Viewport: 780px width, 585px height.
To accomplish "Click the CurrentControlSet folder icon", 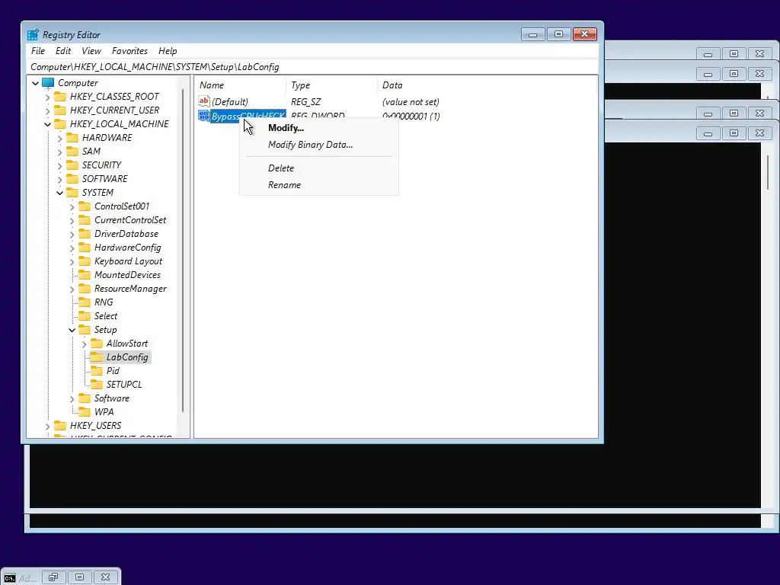I will (85, 220).
